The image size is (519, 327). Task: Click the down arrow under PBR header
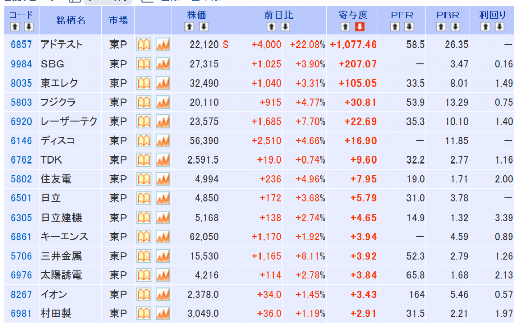455,27
